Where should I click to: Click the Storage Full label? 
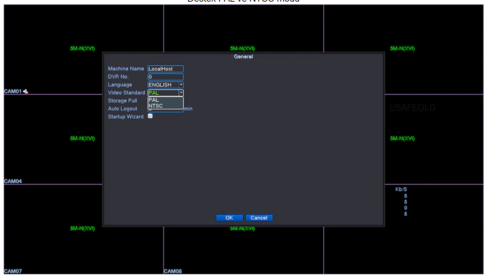coord(122,101)
